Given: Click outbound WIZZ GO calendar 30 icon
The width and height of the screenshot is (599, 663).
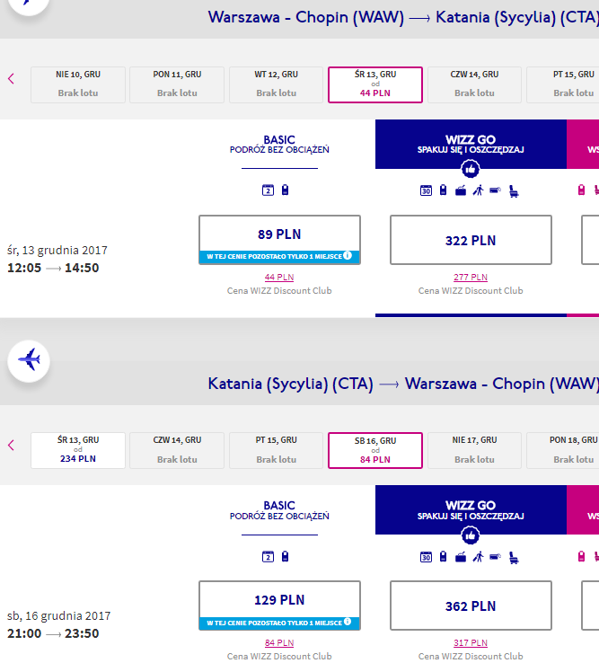Looking at the screenshot, I should [x=426, y=190].
